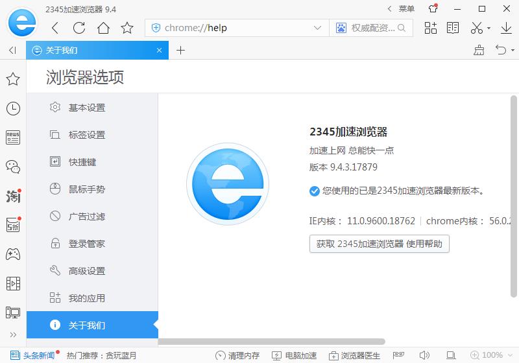Expand more sidebar items with double chevron

point(12,334)
